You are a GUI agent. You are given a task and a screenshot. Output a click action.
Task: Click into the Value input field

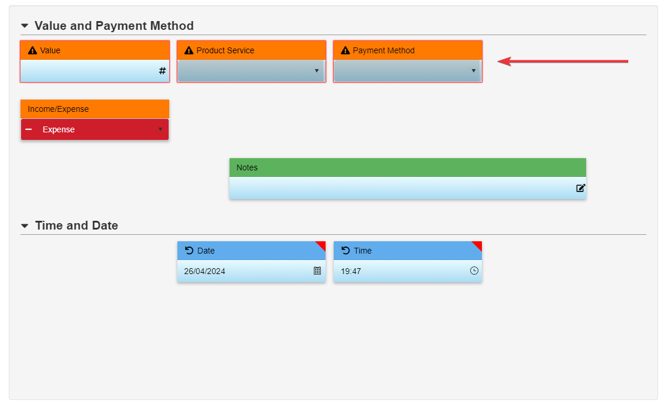(88, 71)
